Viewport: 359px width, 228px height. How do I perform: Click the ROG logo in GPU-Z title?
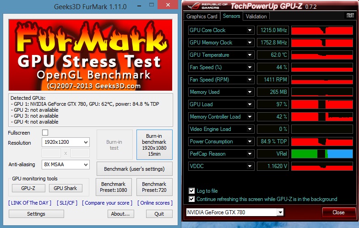pos(193,6)
